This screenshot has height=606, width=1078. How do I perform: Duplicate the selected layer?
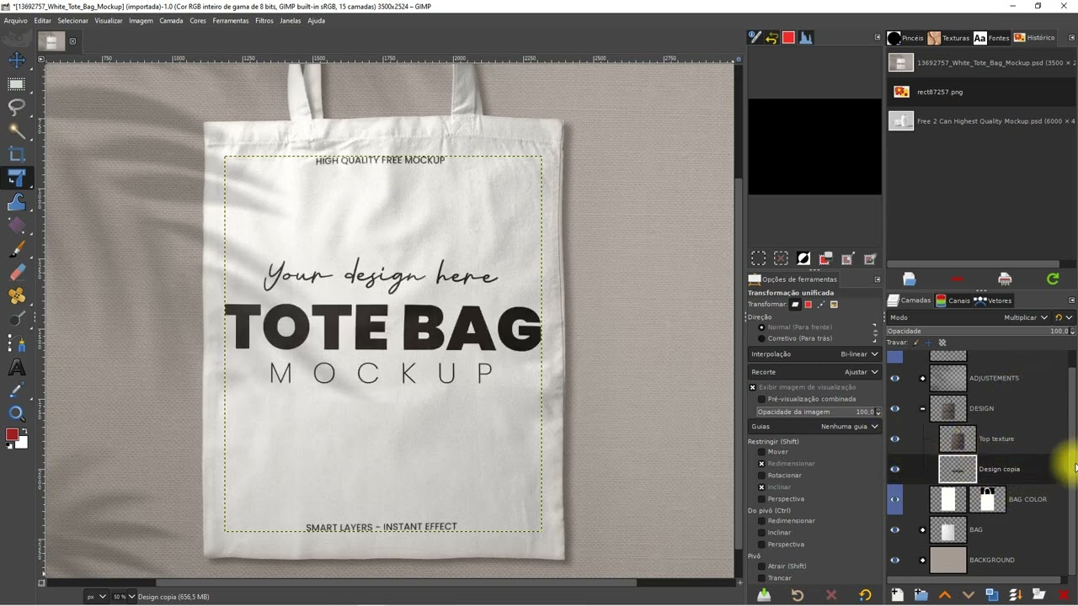point(992,595)
